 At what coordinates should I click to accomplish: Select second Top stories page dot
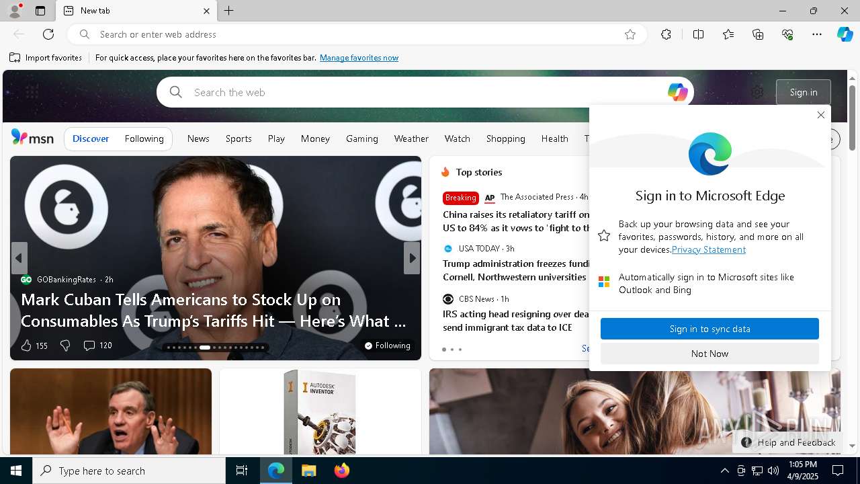(x=451, y=350)
